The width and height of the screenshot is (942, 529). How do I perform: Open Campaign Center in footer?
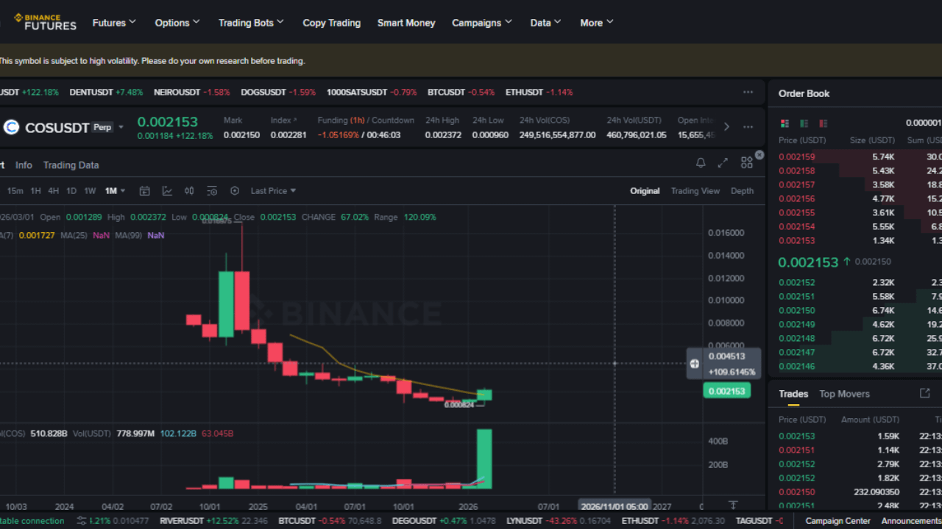(x=838, y=521)
